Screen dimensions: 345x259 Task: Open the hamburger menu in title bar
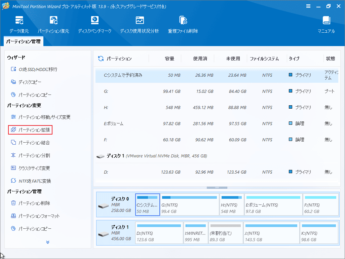[x=308, y=6]
